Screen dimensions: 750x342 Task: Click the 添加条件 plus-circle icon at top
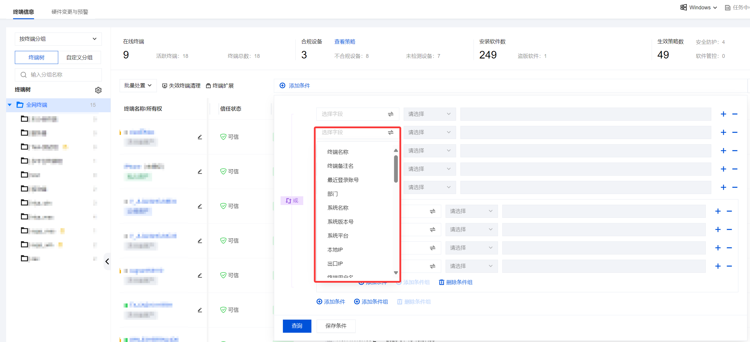282,85
